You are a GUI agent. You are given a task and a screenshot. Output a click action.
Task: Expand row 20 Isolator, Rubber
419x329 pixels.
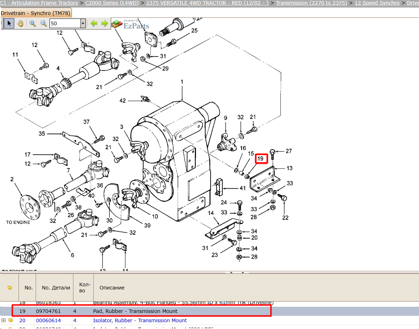(x=4, y=320)
